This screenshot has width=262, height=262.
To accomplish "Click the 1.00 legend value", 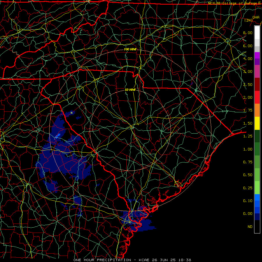I will tap(248, 149).
